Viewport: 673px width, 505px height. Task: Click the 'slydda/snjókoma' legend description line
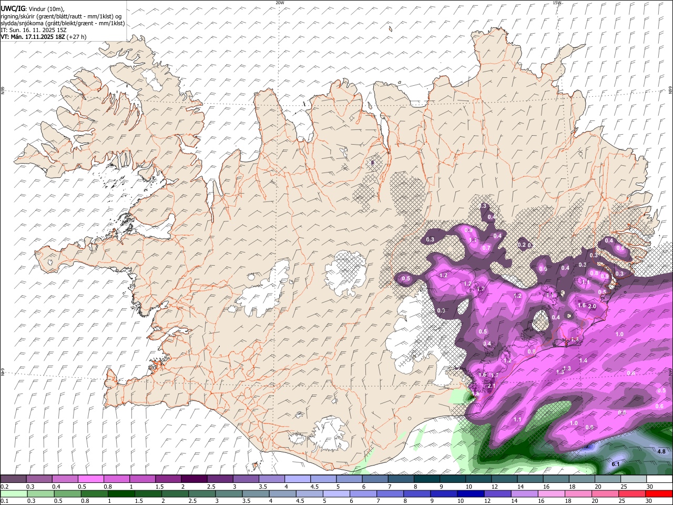click(63, 23)
